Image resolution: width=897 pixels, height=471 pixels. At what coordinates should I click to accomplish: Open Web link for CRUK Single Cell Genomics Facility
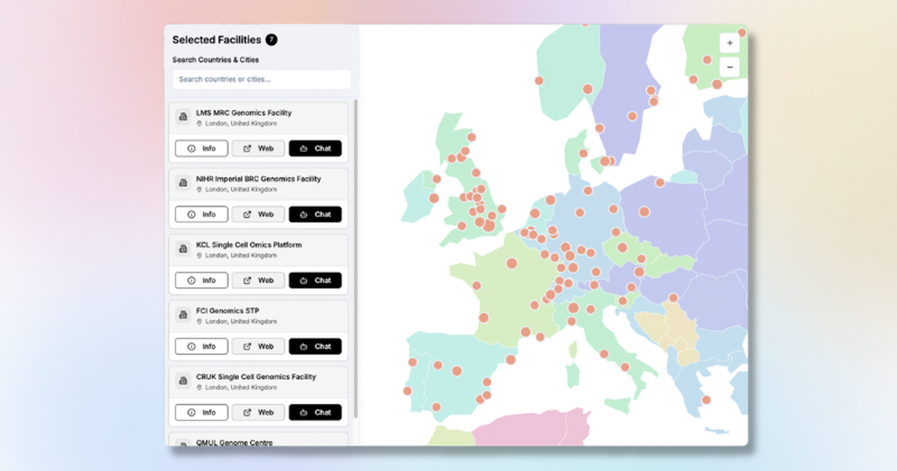pos(259,412)
